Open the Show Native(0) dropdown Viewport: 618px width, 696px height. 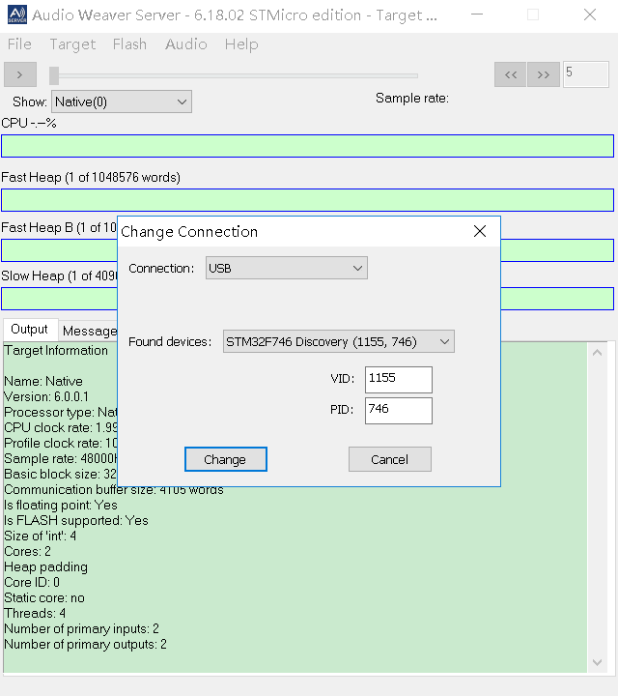[122, 101]
